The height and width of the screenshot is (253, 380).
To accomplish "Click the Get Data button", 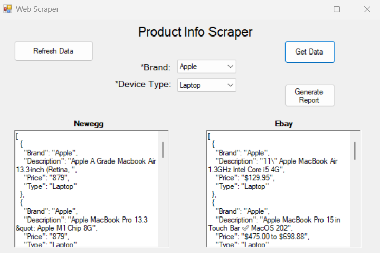I will pos(310,52).
